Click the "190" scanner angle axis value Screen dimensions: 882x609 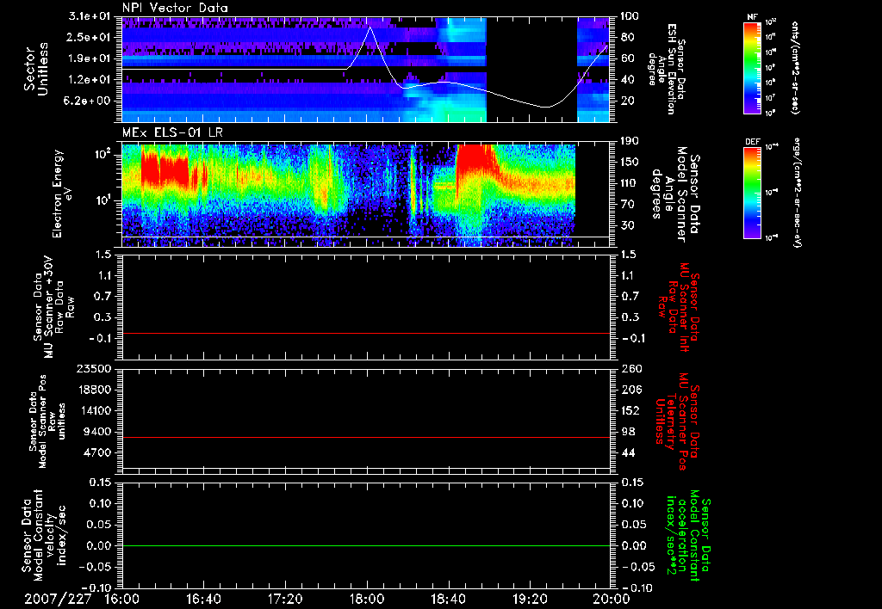(630, 141)
